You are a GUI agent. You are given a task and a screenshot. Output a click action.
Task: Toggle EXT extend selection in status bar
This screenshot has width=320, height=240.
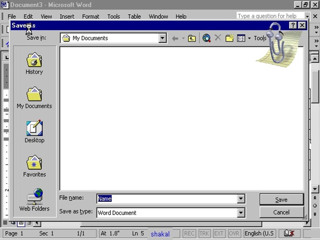219,233
